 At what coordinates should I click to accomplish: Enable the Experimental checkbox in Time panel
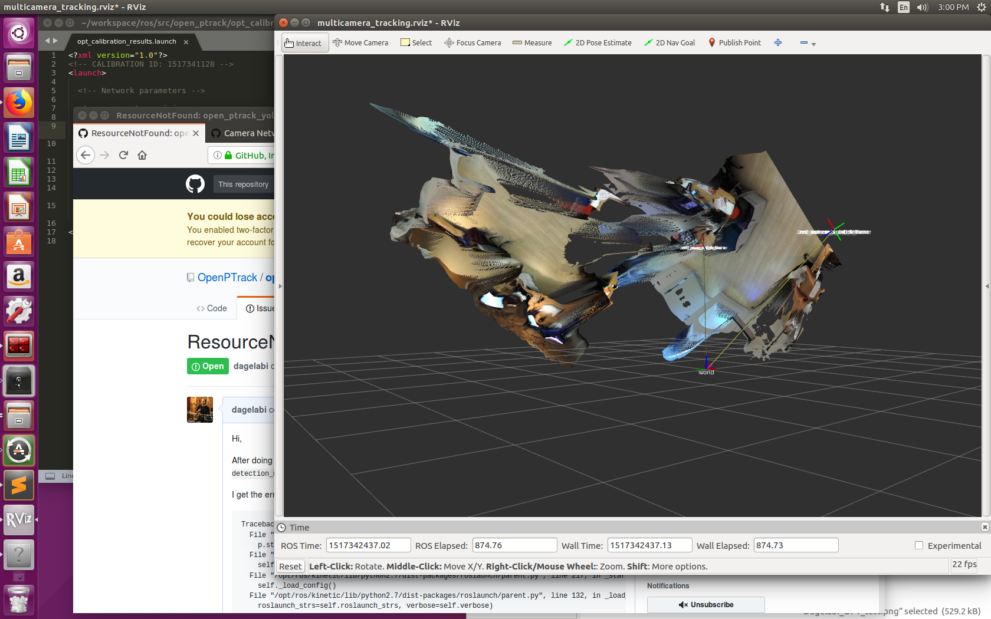(x=918, y=545)
